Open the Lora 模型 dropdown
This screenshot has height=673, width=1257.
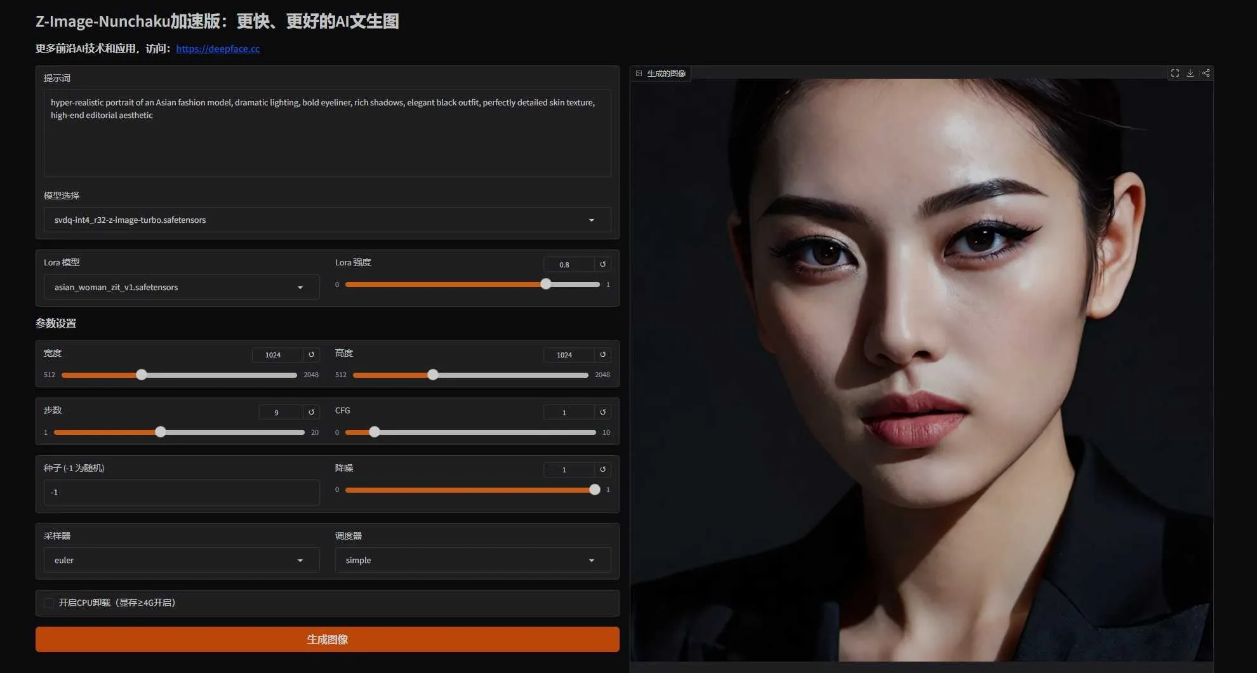pyautogui.click(x=300, y=287)
